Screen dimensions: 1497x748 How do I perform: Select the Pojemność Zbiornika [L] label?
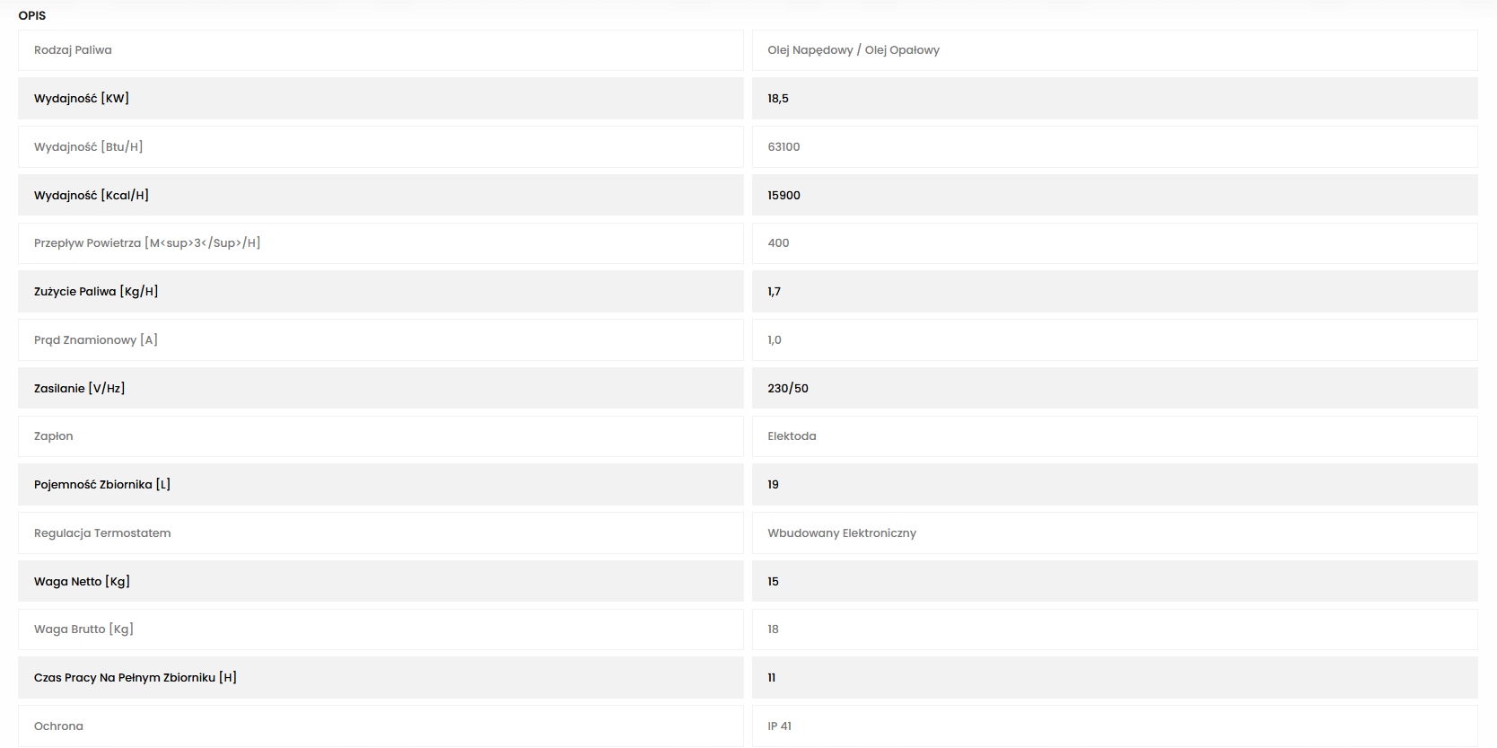(102, 485)
